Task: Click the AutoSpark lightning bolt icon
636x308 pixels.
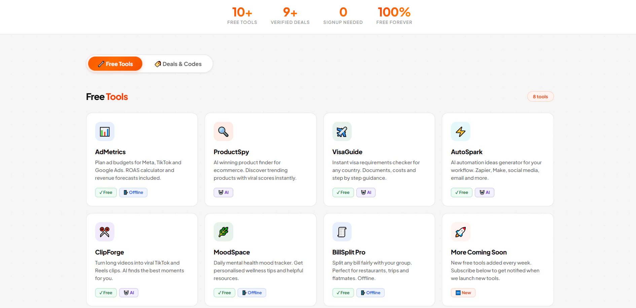Action: point(461,132)
